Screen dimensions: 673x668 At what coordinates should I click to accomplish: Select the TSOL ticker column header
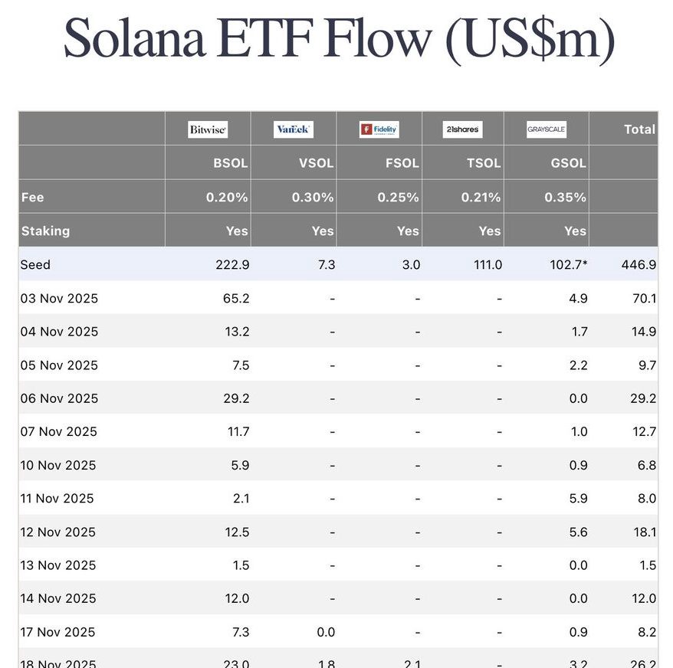tap(484, 163)
